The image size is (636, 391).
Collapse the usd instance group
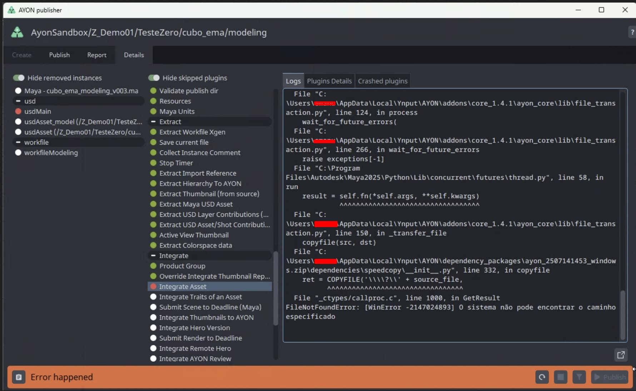pos(18,101)
